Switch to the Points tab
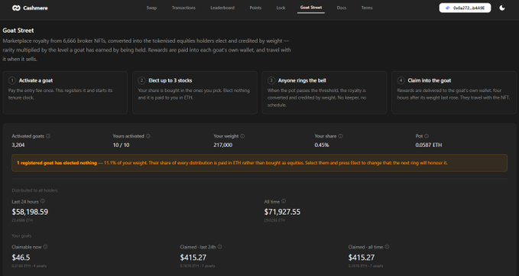 255,8
